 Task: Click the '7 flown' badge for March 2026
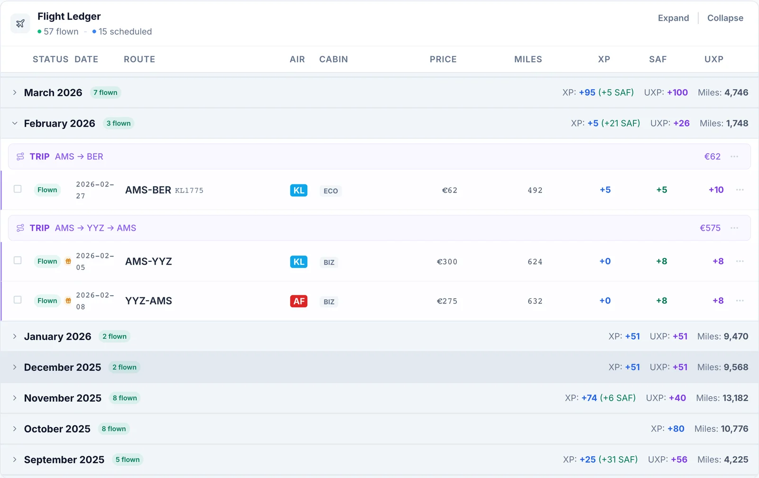tap(105, 92)
